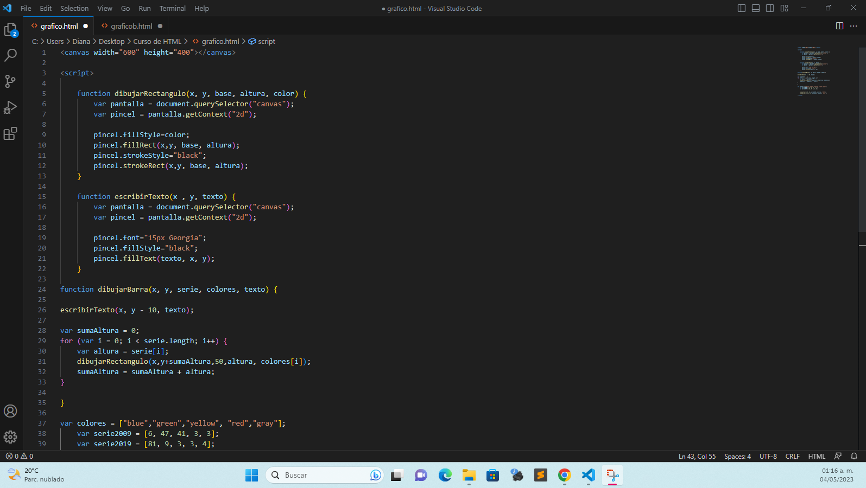Click the Users breadcrumb segment
Image resolution: width=866 pixels, height=488 pixels.
click(55, 41)
